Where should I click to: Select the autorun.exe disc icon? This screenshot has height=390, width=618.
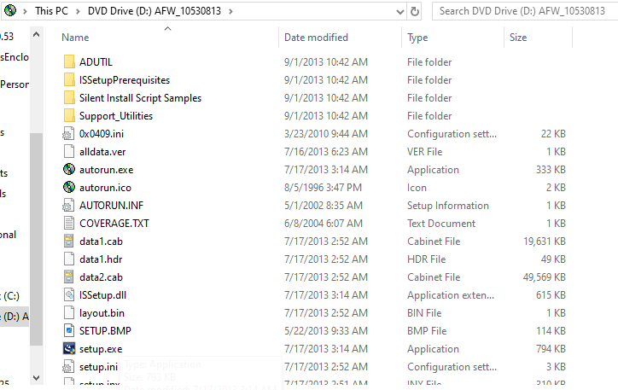tap(69, 169)
